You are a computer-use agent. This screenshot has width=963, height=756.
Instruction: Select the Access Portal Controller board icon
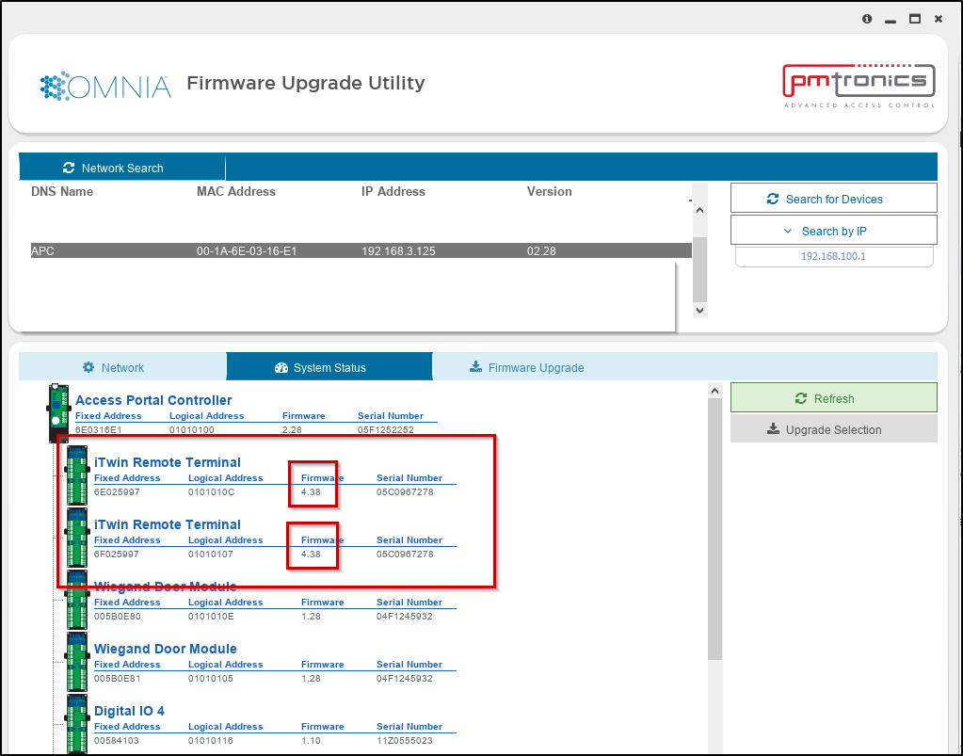(58, 412)
